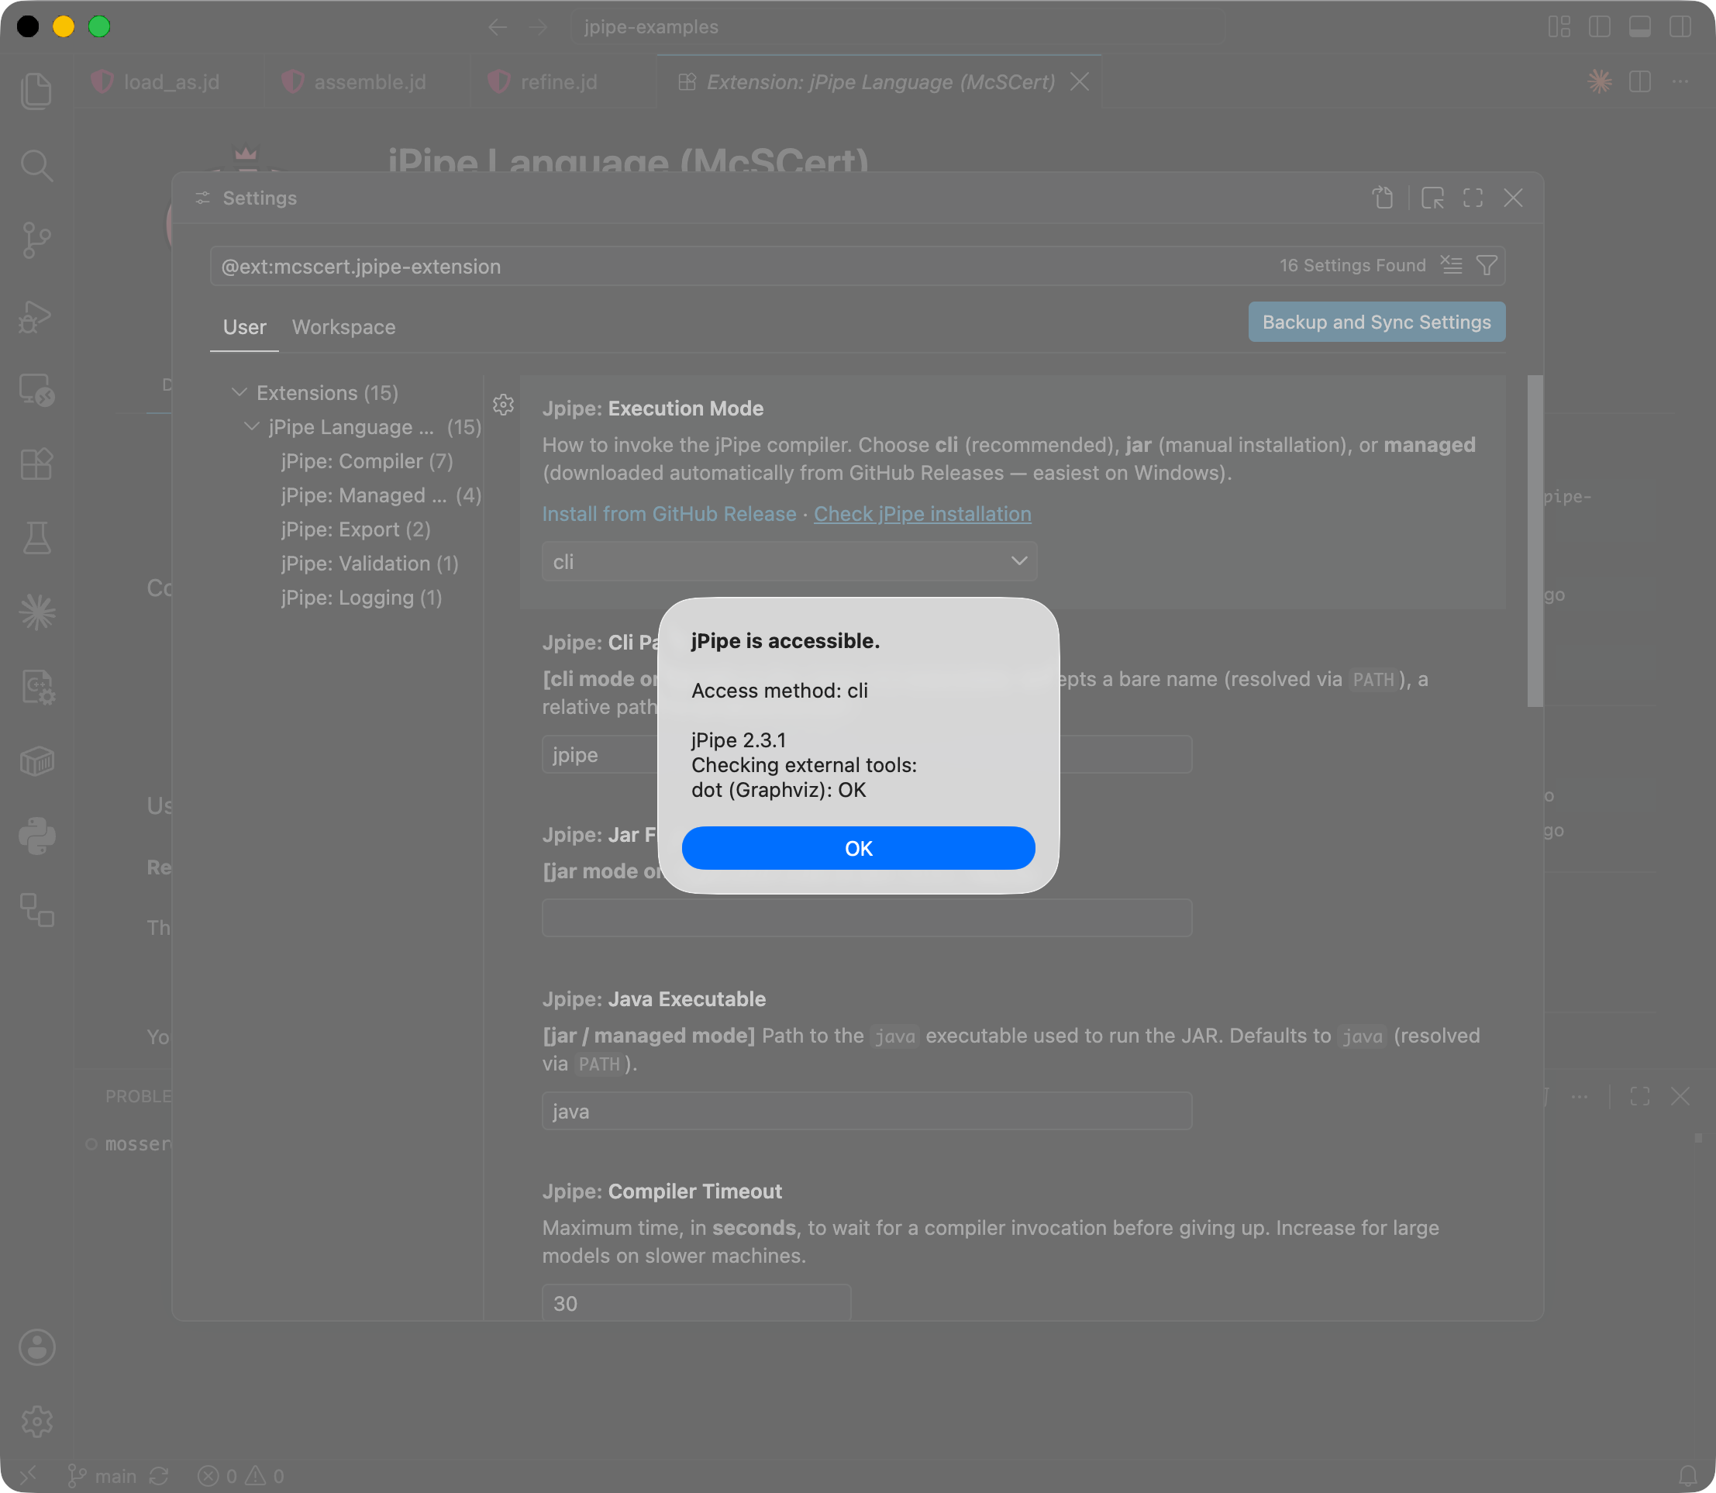
Task: Open Remote Explorer in activity bar
Action: tap(36, 390)
